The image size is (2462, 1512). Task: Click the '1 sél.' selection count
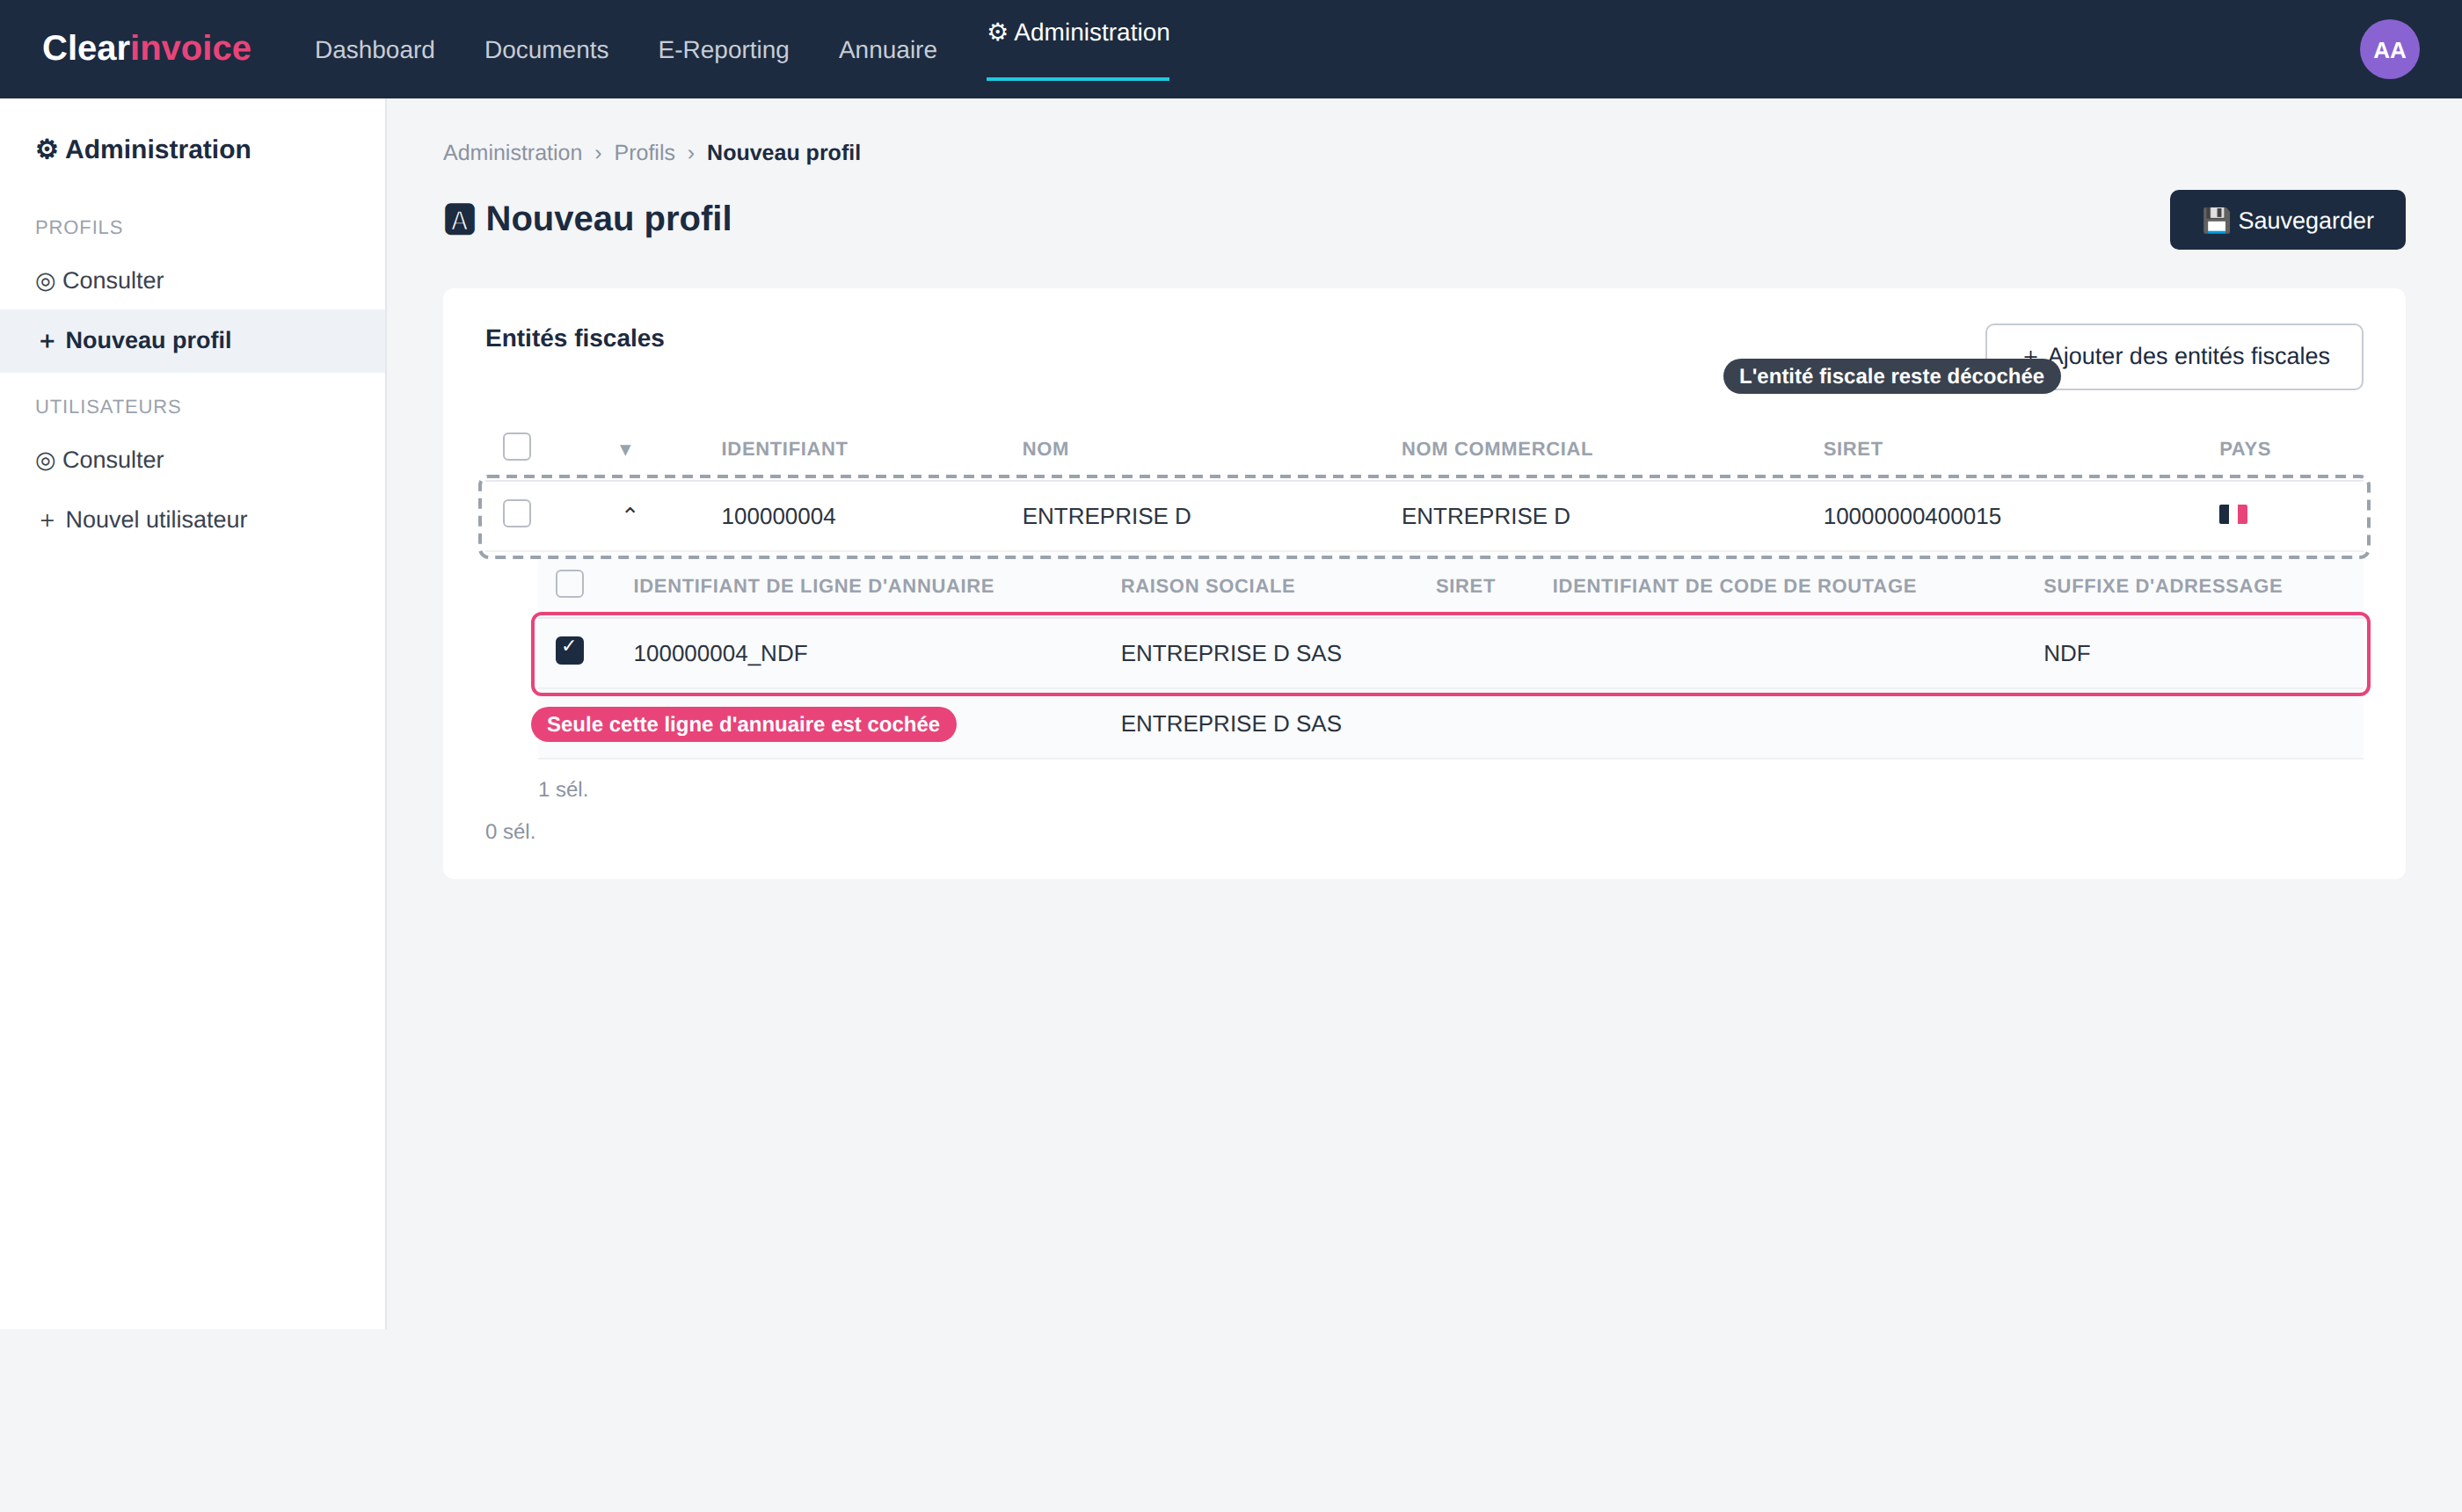[x=563, y=789]
